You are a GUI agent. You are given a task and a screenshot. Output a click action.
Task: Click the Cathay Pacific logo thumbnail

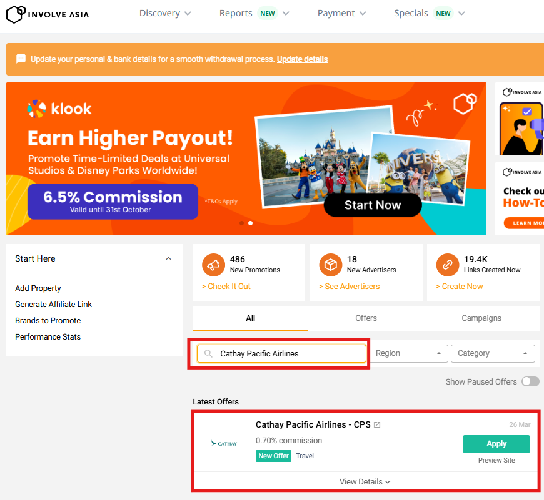click(x=224, y=444)
